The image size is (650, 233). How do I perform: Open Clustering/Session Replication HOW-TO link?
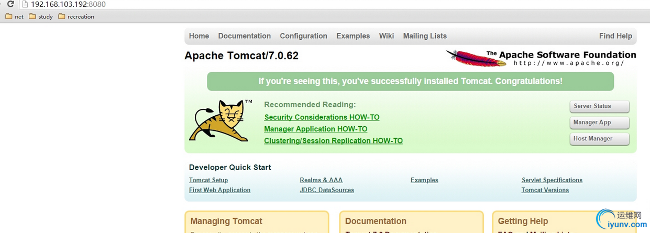click(333, 141)
